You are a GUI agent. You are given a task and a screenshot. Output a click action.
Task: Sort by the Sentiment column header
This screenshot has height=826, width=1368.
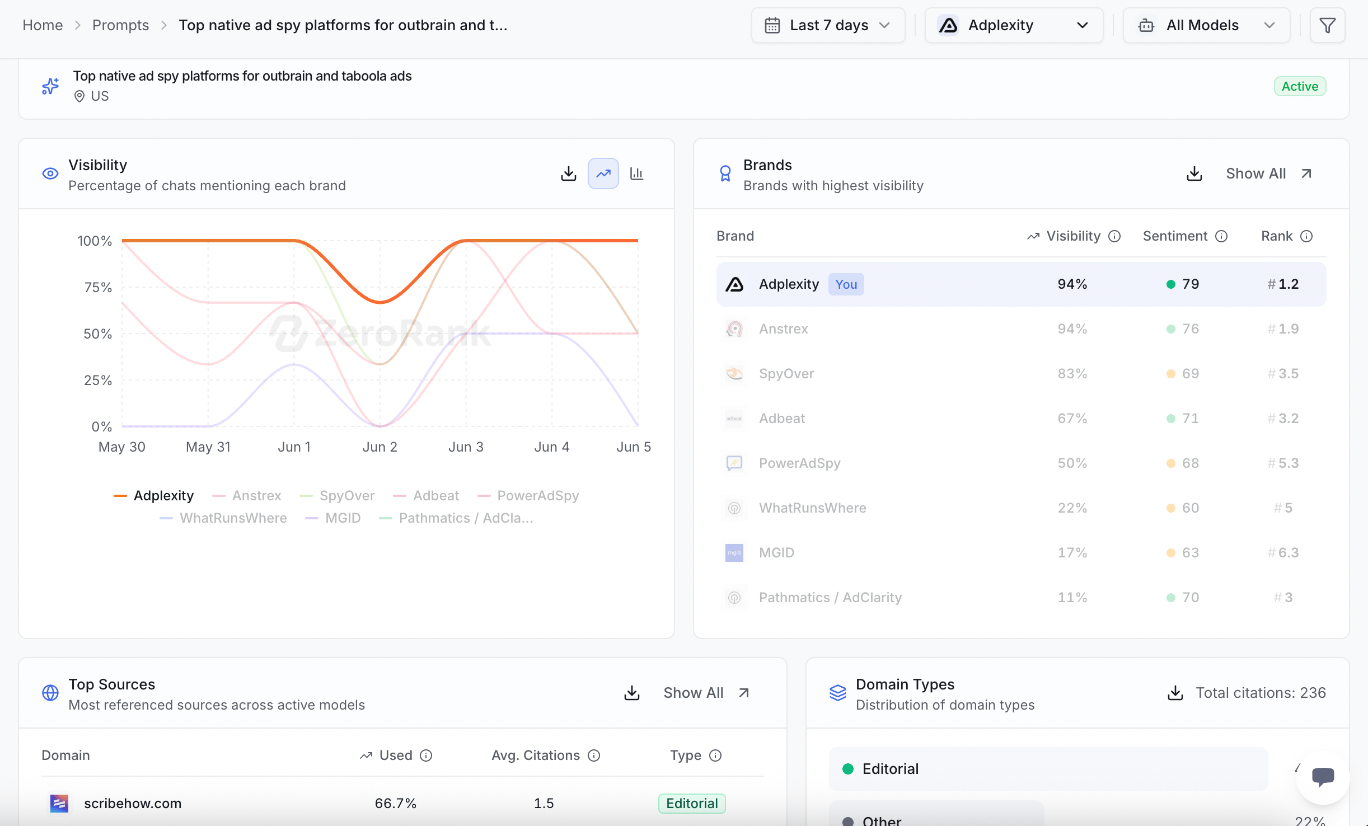tap(1175, 236)
